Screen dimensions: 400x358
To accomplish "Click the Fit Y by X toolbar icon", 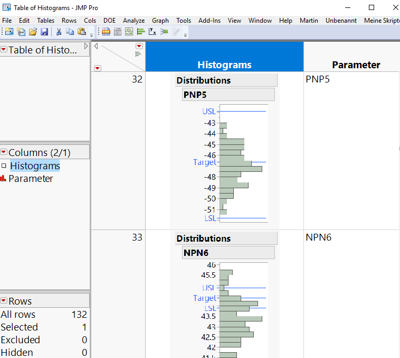I will [153, 32].
